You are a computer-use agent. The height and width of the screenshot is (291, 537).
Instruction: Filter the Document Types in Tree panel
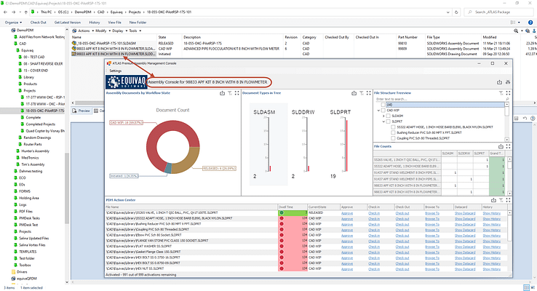362,93
